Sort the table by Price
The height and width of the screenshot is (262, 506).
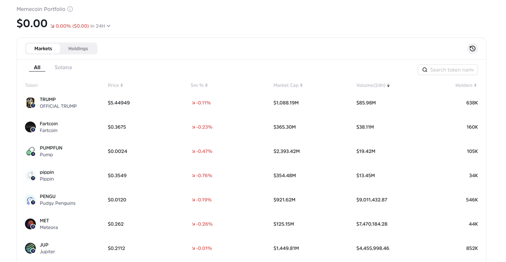115,85
